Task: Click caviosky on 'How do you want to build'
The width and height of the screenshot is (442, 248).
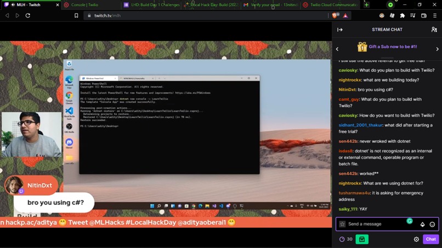Action: pos(348,116)
